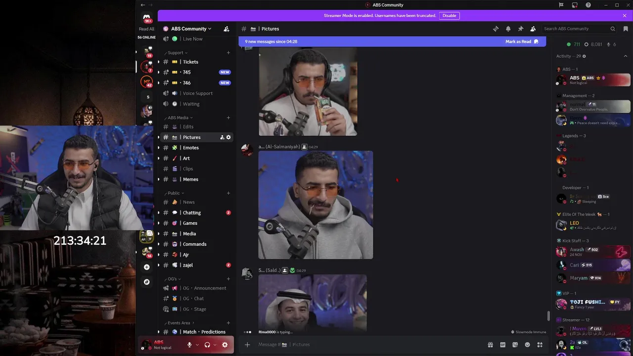This screenshot has width=633, height=356.
Task: Open the Tickets channel
Action: [x=197, y=62]
